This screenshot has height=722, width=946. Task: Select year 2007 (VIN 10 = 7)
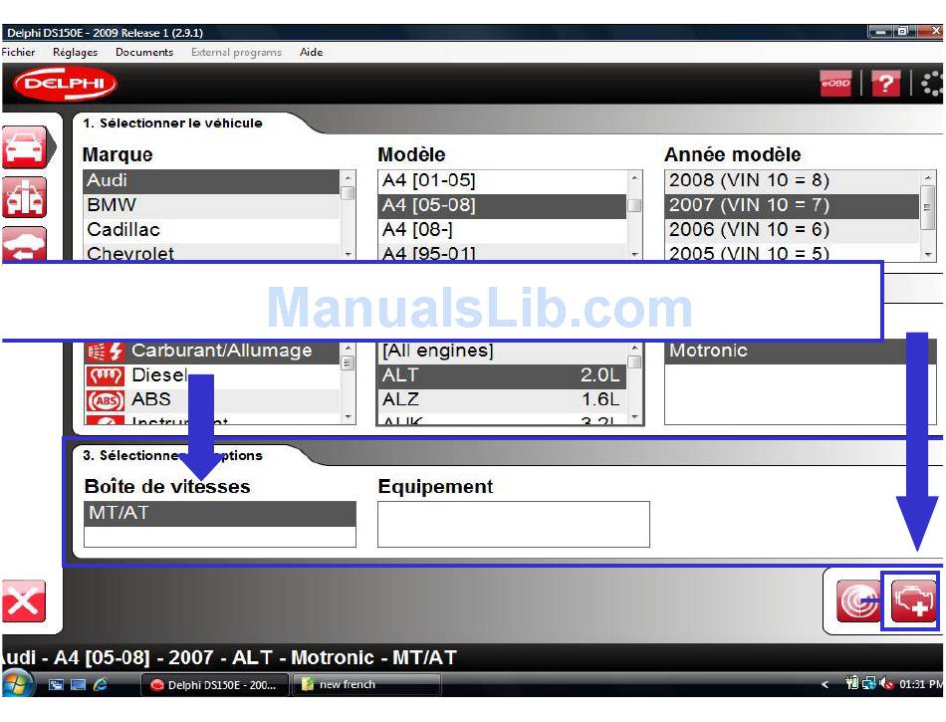(792, 206)
